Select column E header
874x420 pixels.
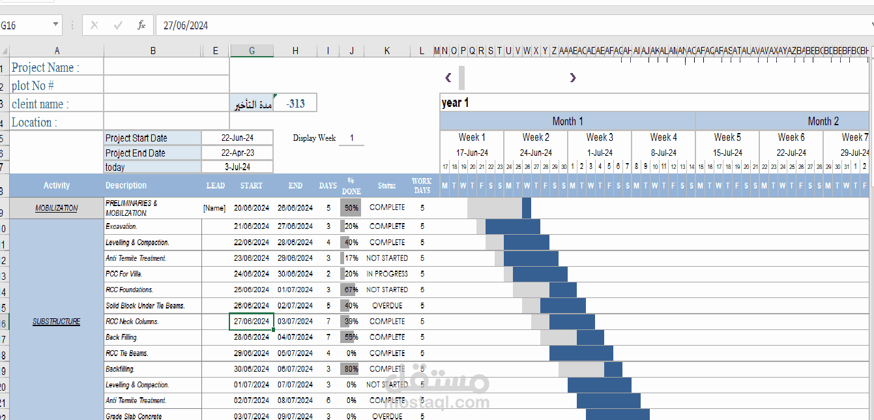coord(216,51)
